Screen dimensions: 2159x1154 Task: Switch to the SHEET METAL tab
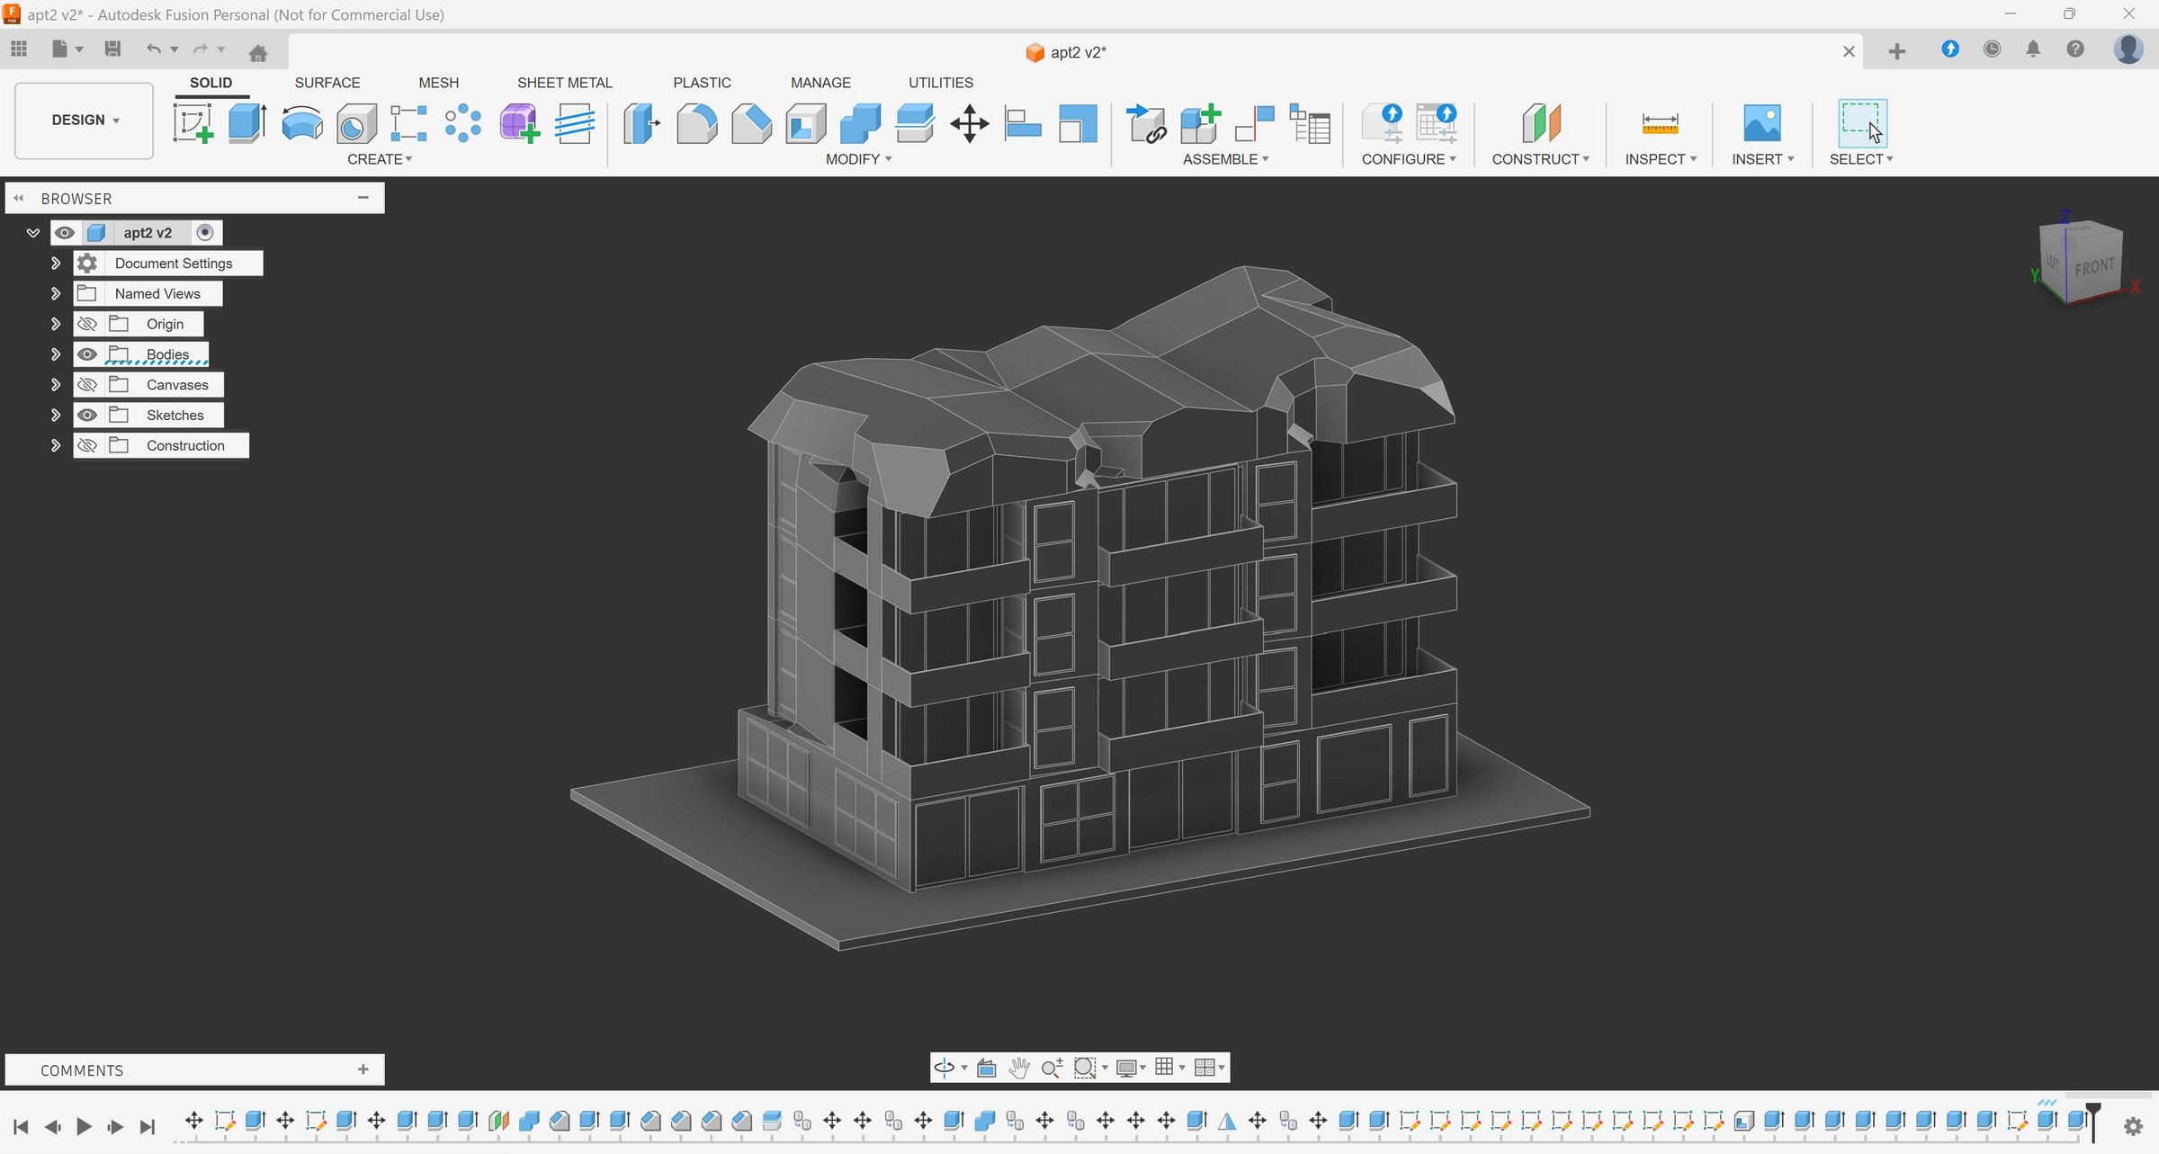pyautogui.click(x=565, y=83)
